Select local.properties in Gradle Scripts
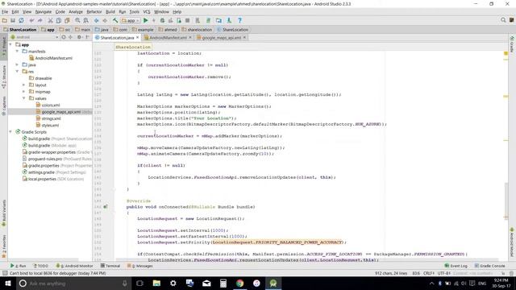 click(53, 179)
